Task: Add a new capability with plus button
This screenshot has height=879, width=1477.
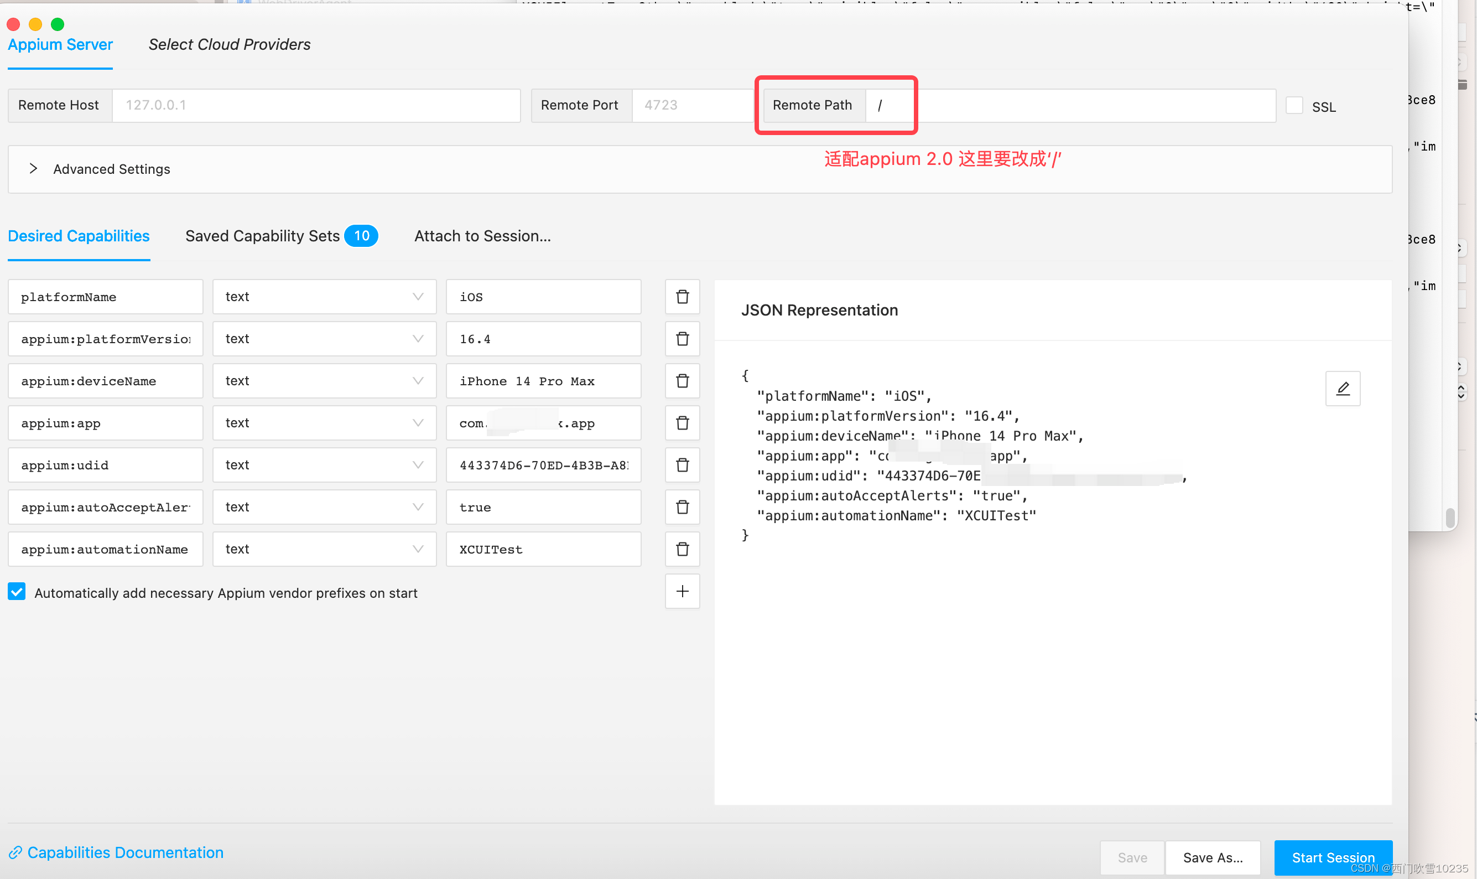Action: click(x=682, y=591)
